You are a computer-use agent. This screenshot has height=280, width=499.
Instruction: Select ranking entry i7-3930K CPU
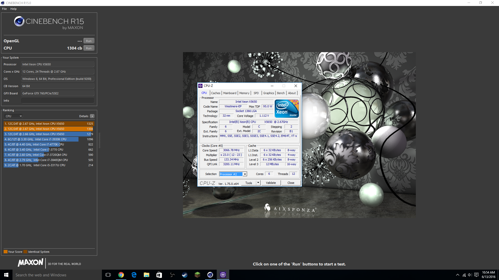coord(49,139)
